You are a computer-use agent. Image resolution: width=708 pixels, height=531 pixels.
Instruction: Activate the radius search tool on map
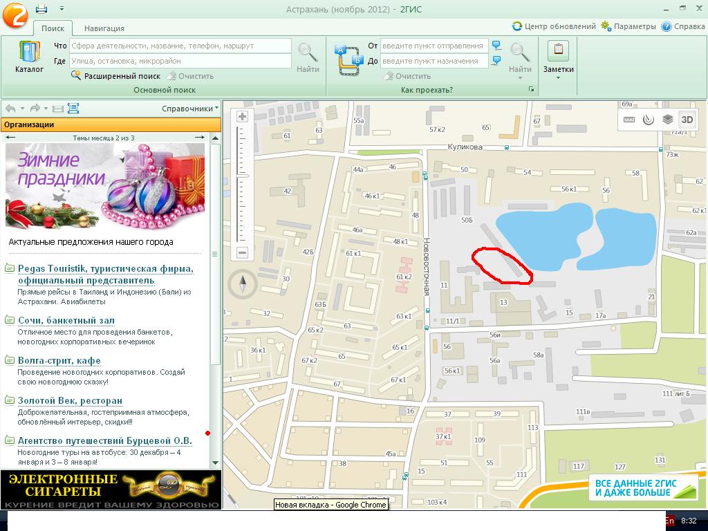click(649, 120)
